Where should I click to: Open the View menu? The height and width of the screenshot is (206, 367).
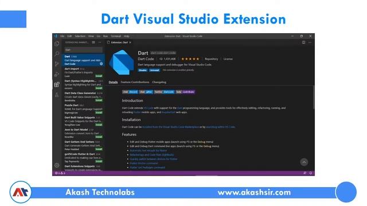tap(91, 36)
